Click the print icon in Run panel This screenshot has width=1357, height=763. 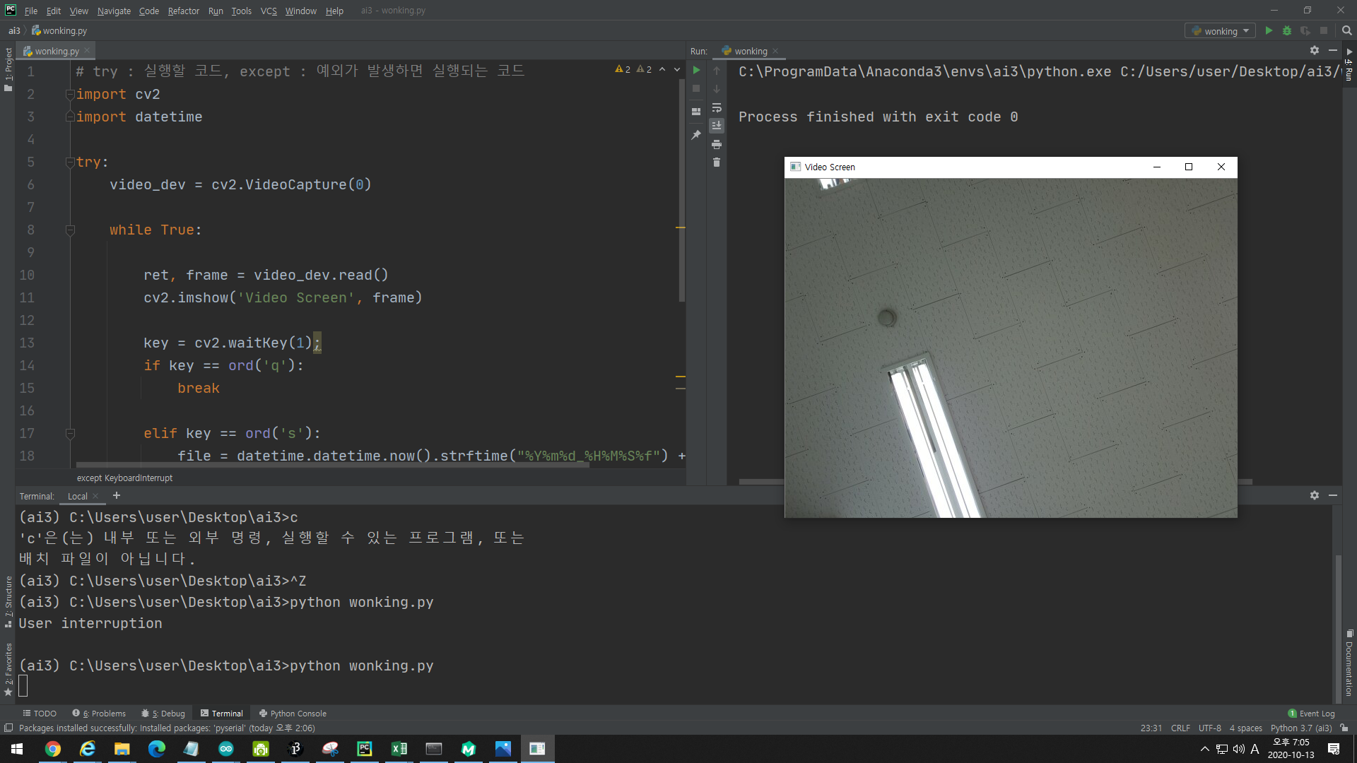pyautogui.click(x=717, y=144)
